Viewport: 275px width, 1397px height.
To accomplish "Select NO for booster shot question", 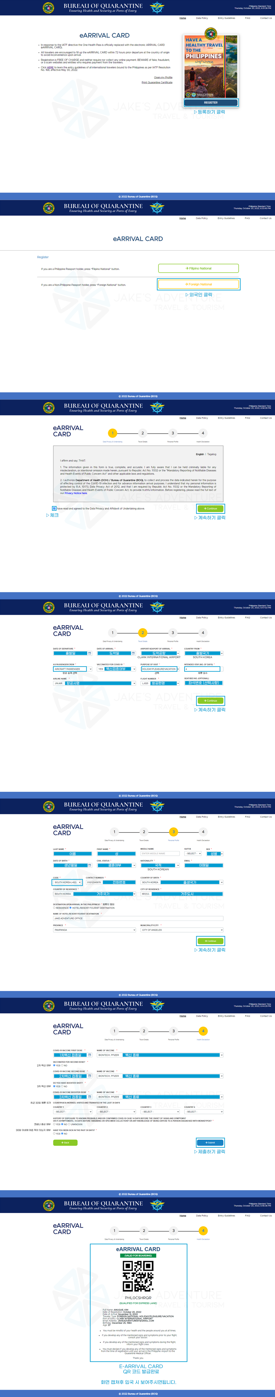I will [x=62, y=1086].
